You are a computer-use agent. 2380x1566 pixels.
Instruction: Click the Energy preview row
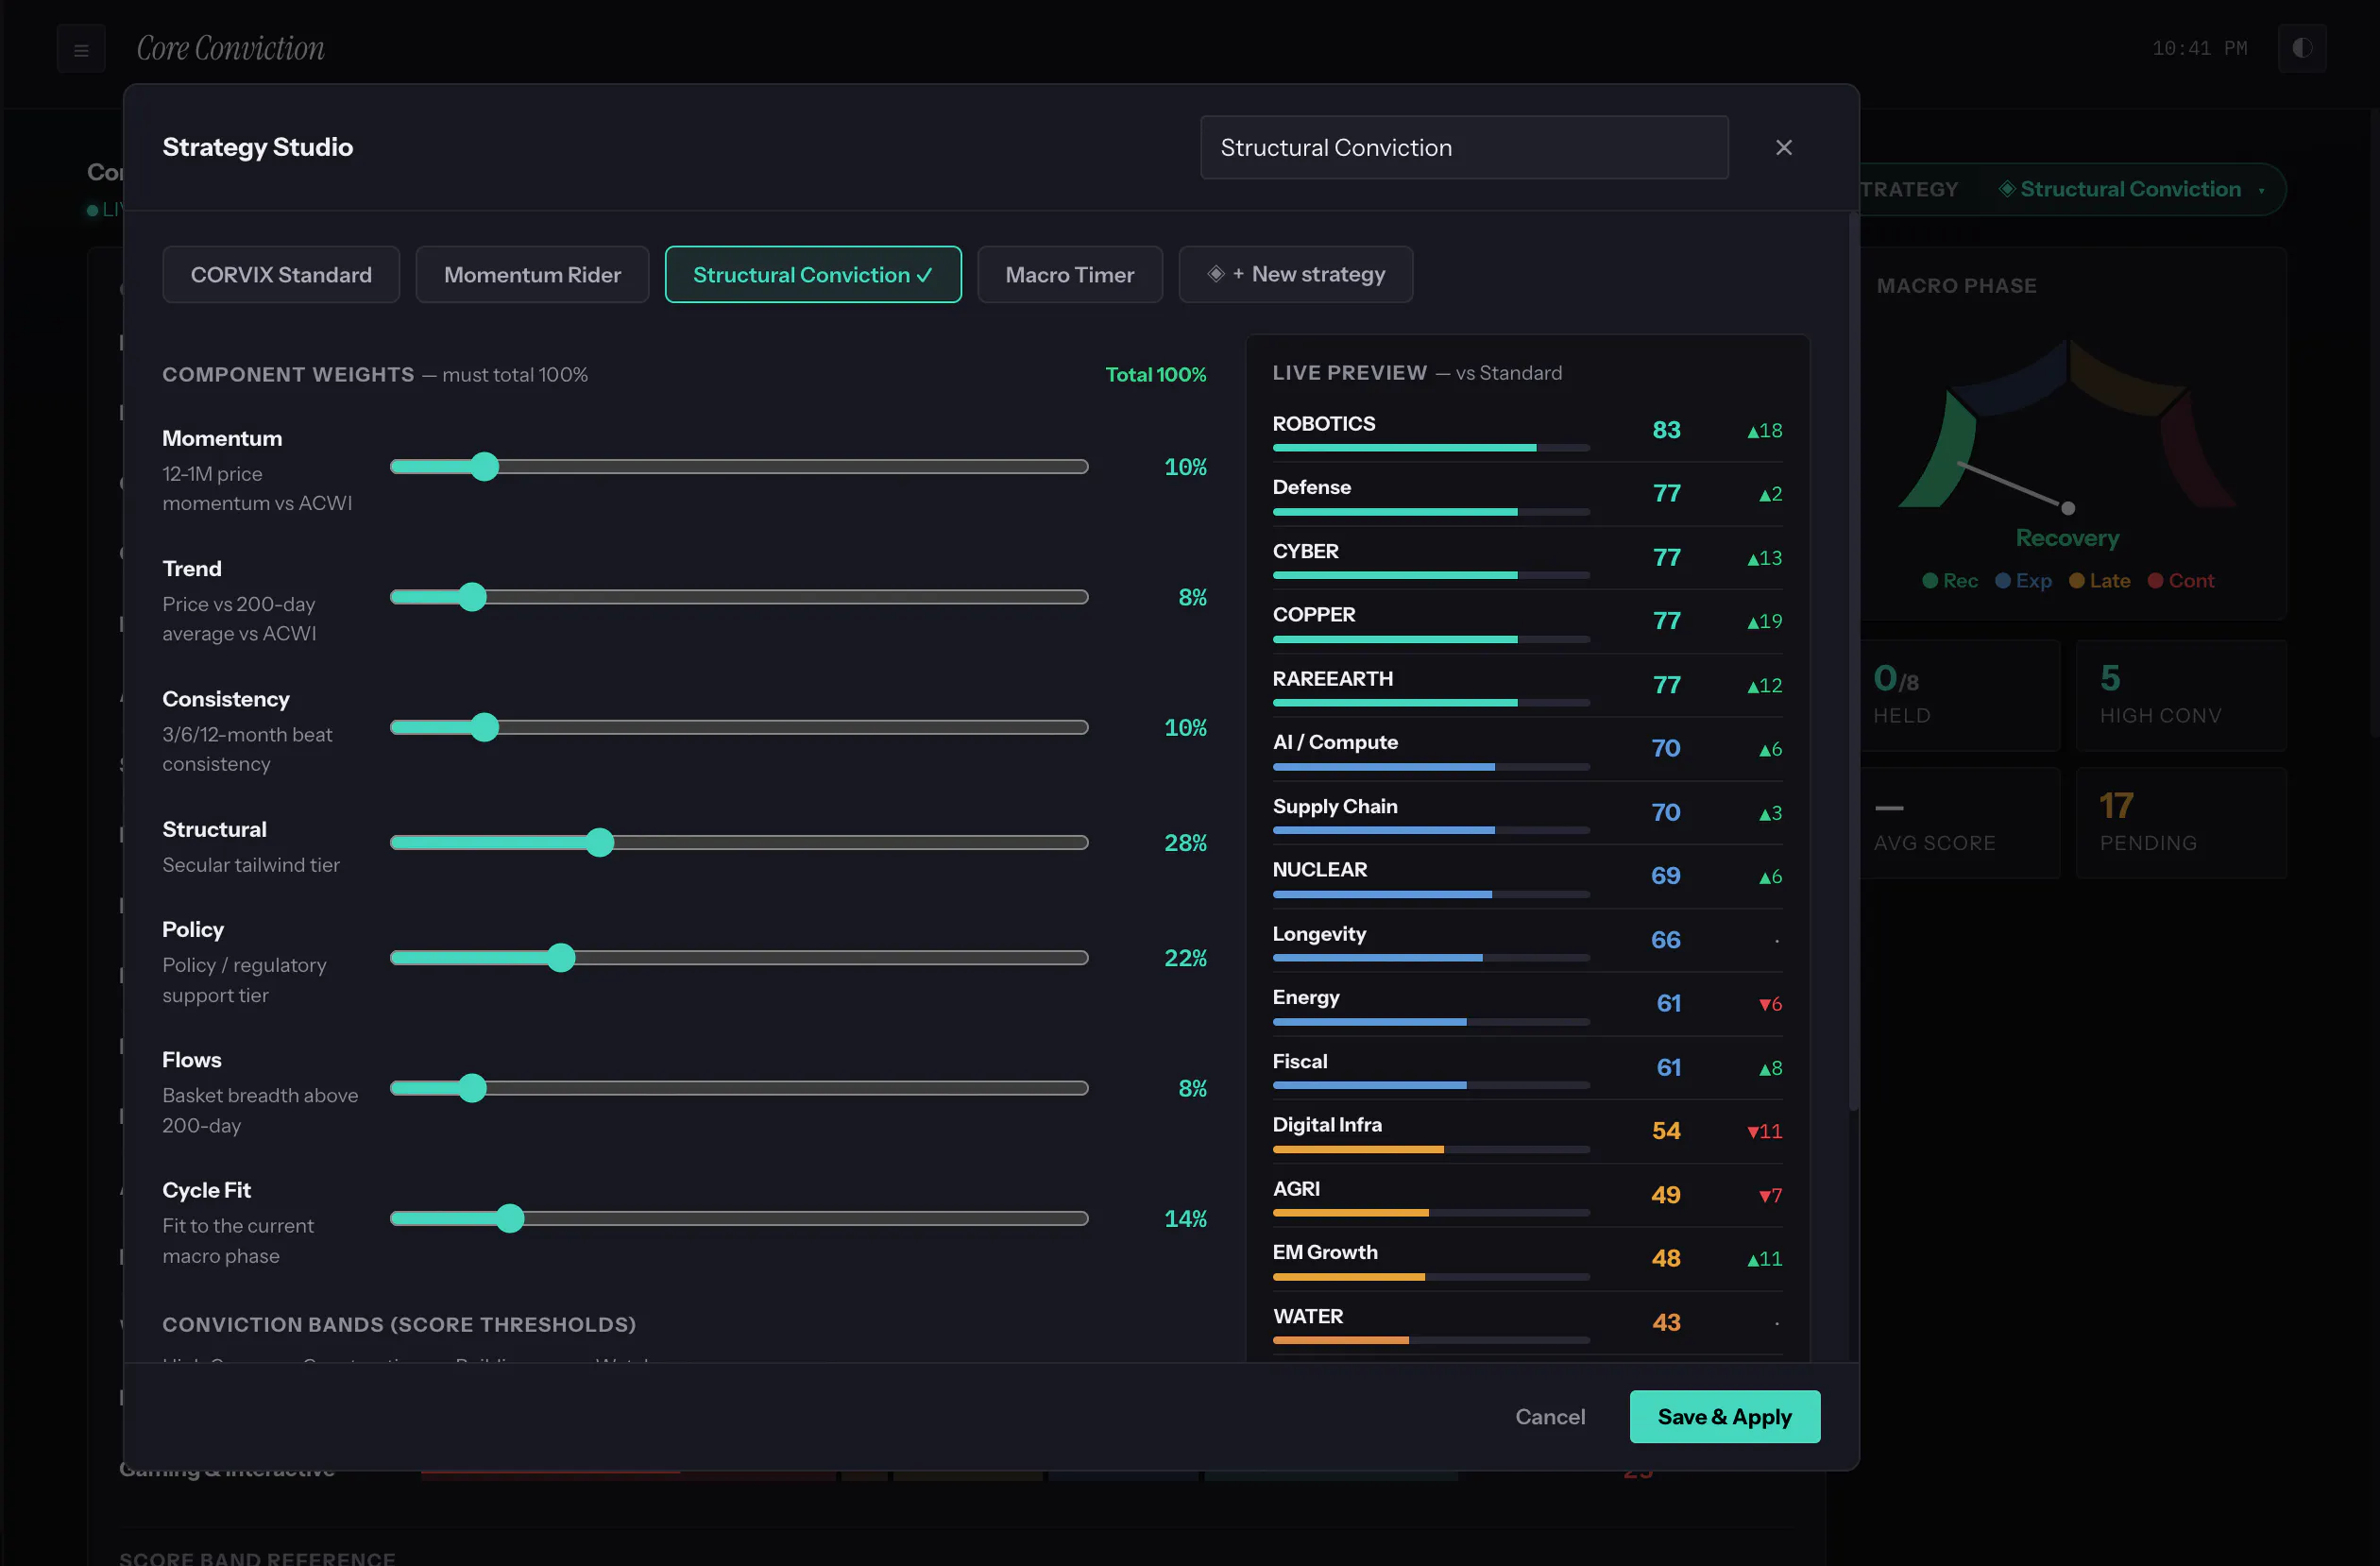point(1526,1004)
